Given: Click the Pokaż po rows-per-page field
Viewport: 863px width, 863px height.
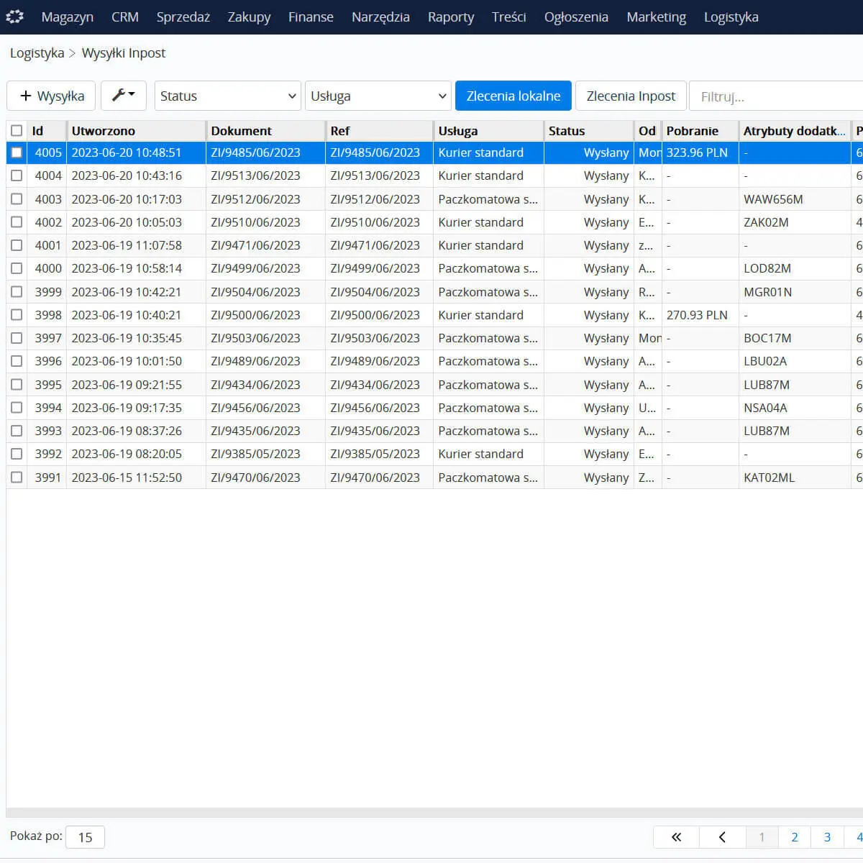Looking at the screenshot, I should (85, 837).
